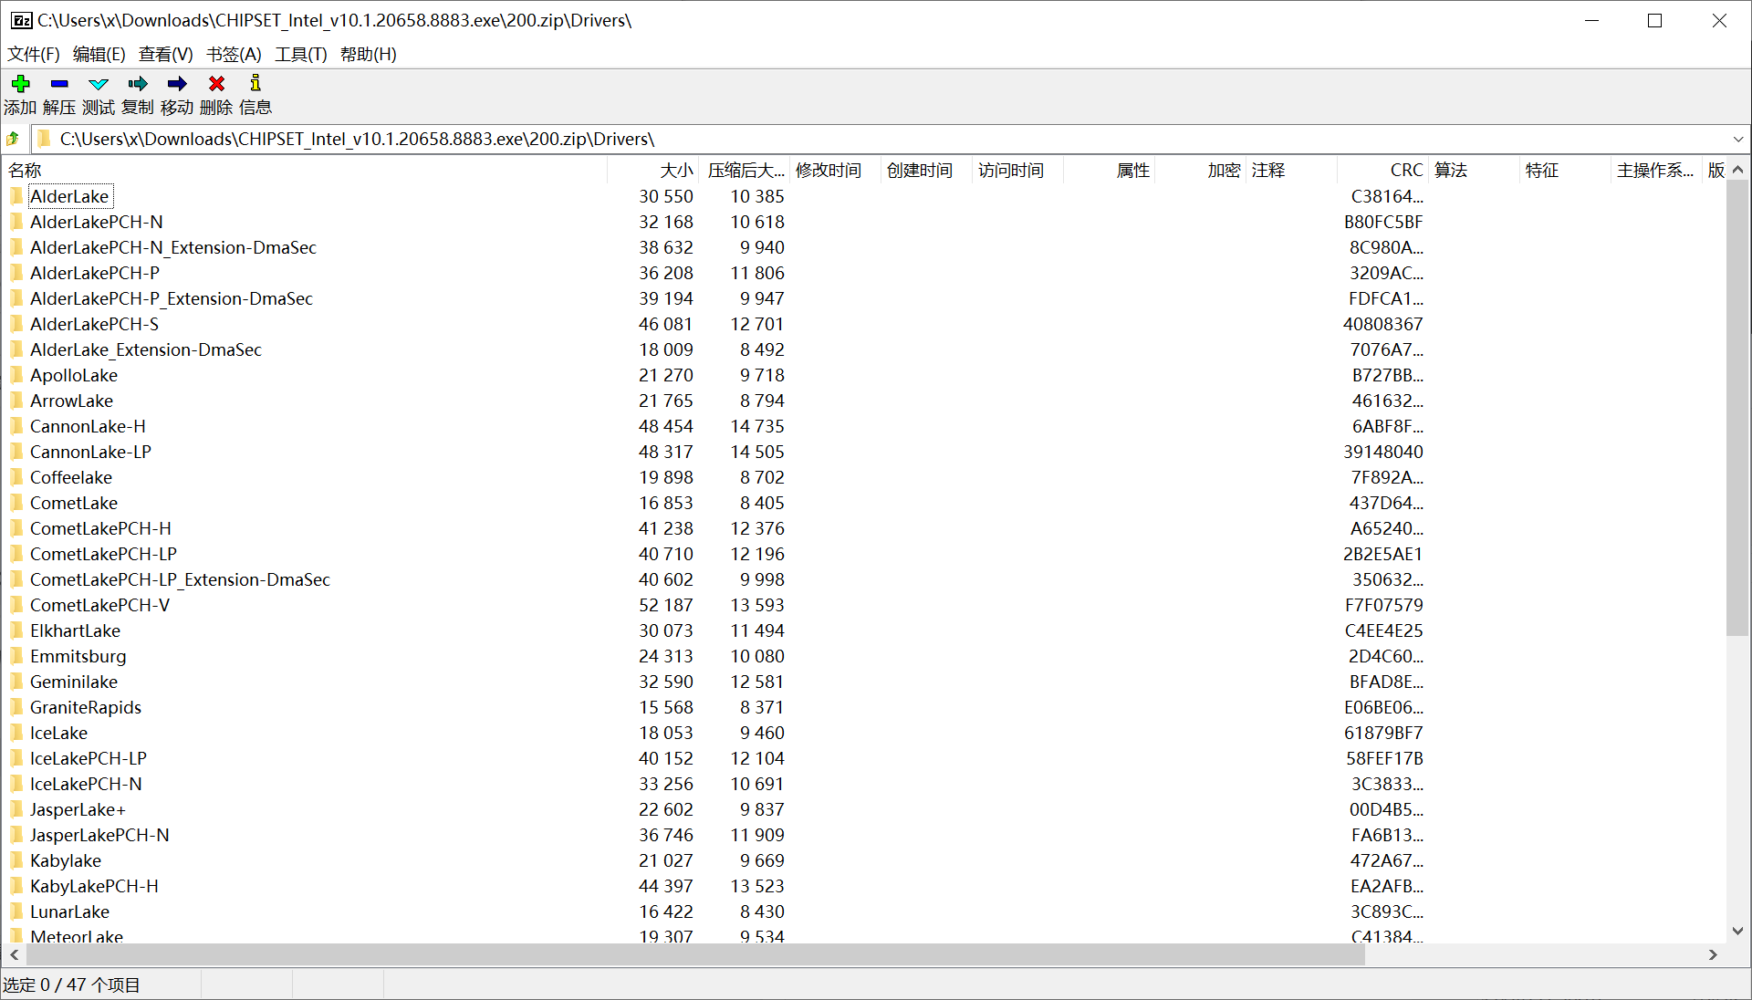This screenshot has width=1752, height=1000.
Task: Select the GraniteRapids folder icon
Action: 16,707
